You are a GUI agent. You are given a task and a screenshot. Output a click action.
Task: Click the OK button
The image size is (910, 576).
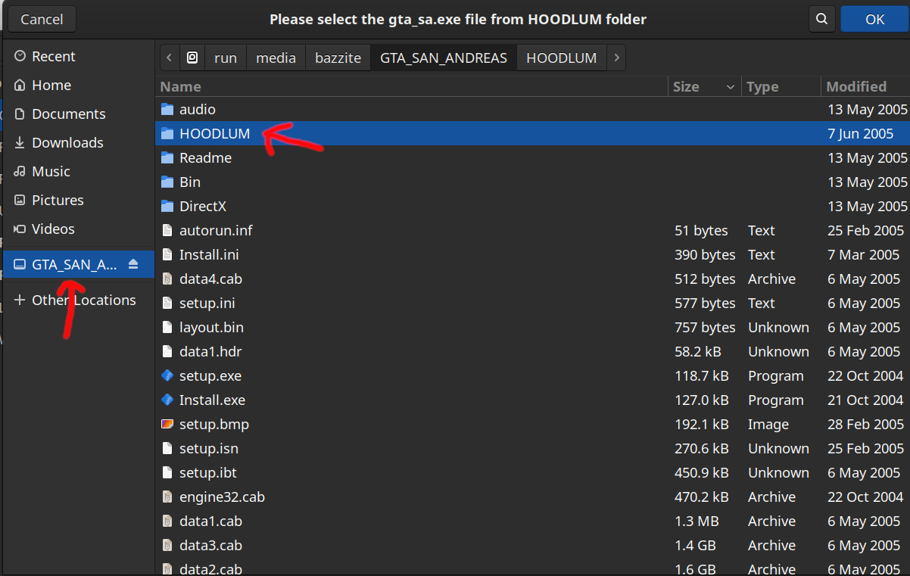(874, 19)
